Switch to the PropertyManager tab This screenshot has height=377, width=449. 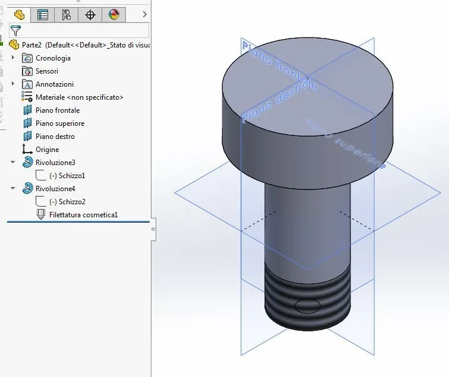42,15
